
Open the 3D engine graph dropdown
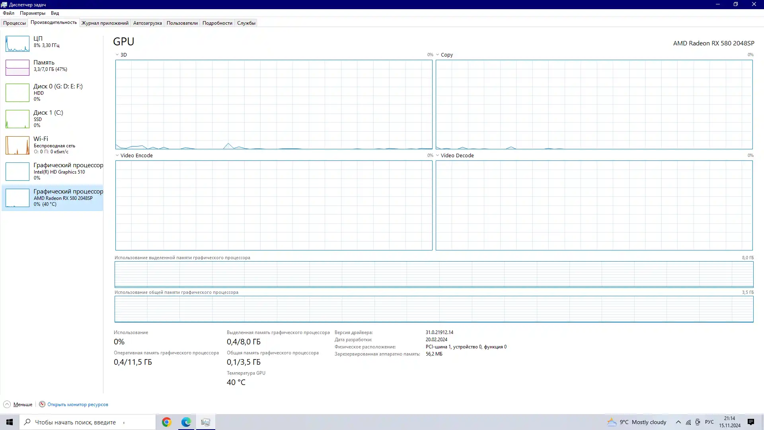click(117, 55)
